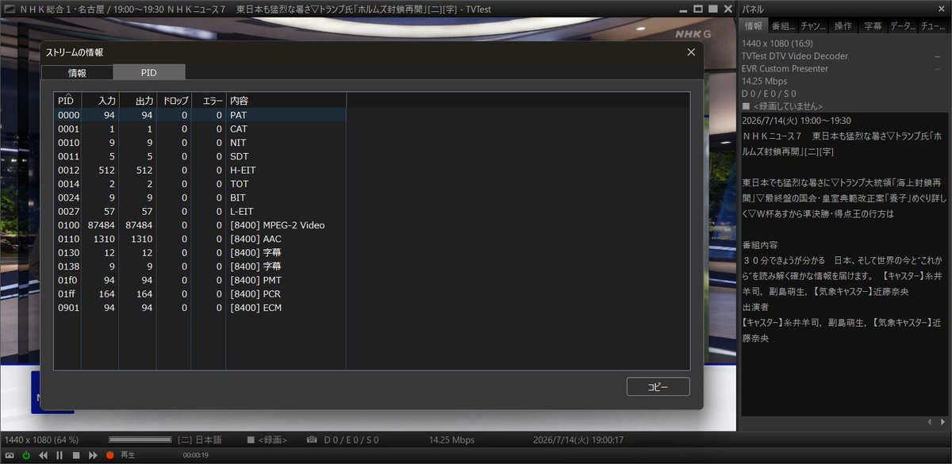Close the ストリームの情報 dialog with X
This screenshot has width=952, height=464.
pyautogui.click(x=691, y=52)
